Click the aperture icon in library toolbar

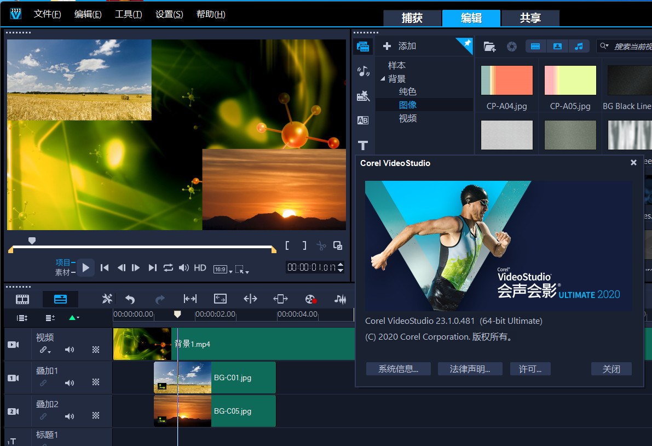click(x=511, y=47)
